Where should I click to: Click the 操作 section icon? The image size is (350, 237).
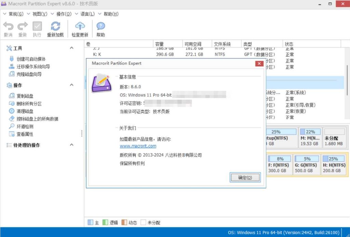[9, 85]
